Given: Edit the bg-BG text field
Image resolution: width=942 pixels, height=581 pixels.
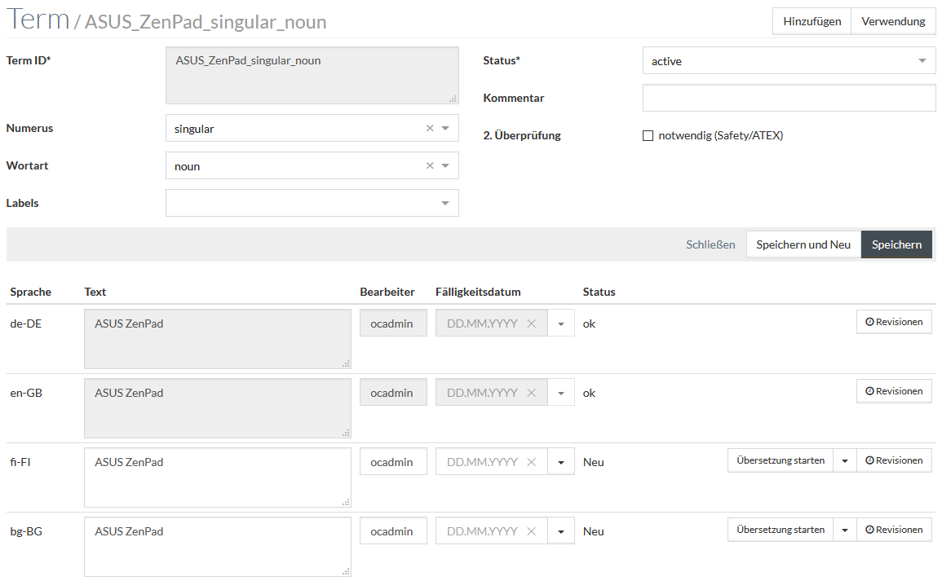Looking at the screenshot, I should point(218,546).
